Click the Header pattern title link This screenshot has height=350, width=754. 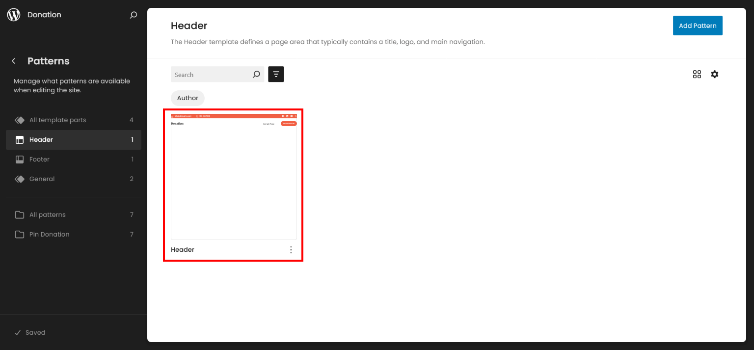pos(183,250)
